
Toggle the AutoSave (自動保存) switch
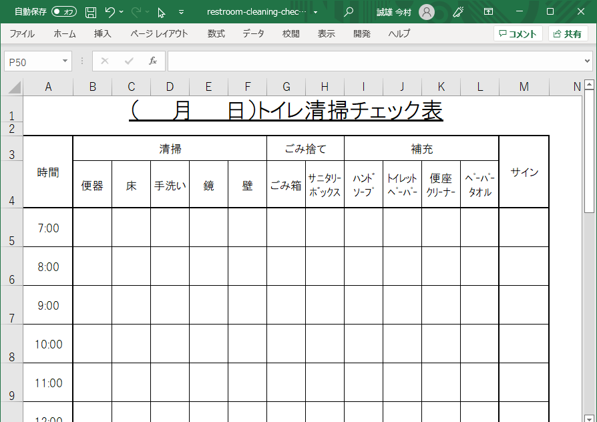[x=64, y=12]
